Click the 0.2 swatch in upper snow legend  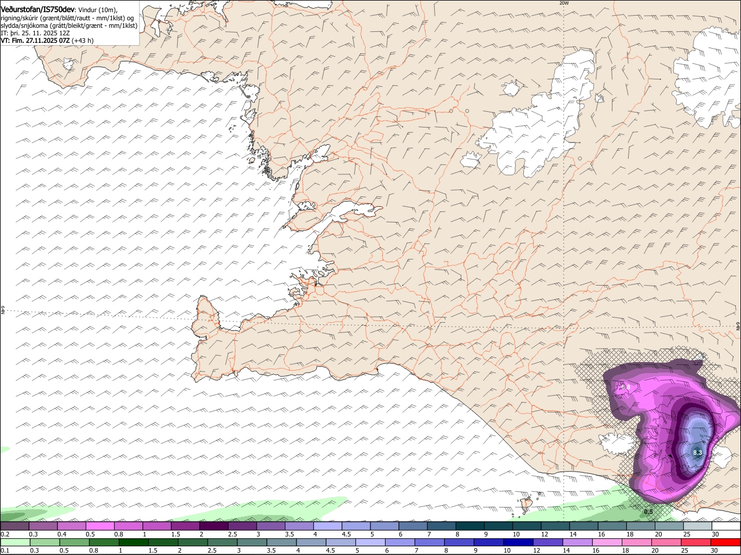[14, 525]
